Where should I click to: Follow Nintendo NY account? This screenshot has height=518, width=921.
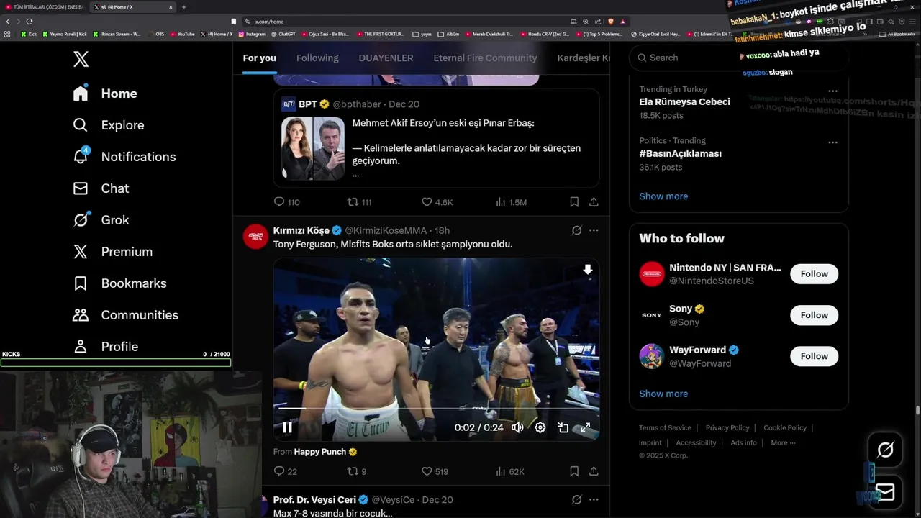(814, 273)
